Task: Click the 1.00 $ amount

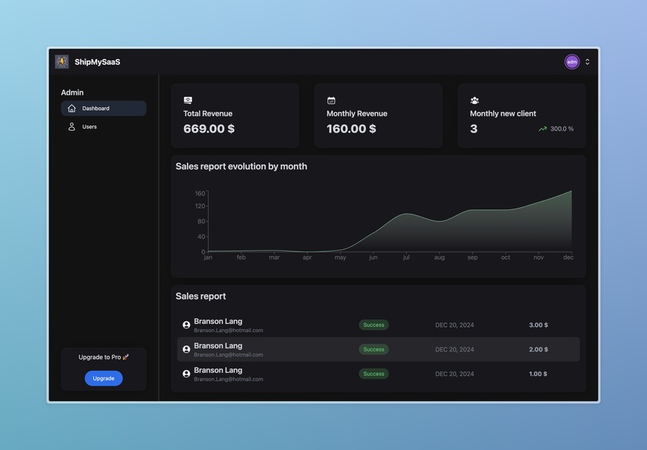Action: point(538,374)
